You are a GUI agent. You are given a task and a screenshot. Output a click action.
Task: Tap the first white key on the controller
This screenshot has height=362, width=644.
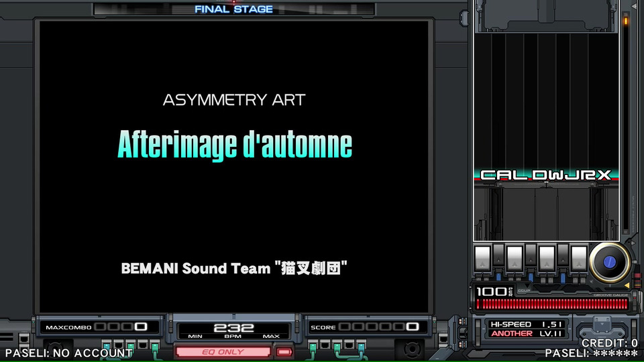point(482,258)
